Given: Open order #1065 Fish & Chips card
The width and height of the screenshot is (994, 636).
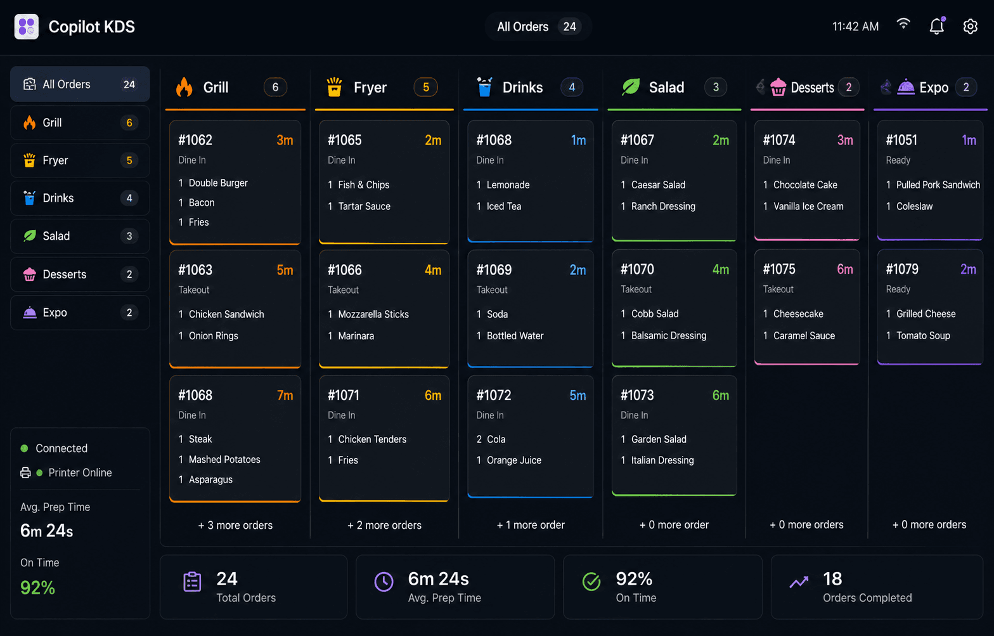Looking at the screenshot, I should 384,182.
